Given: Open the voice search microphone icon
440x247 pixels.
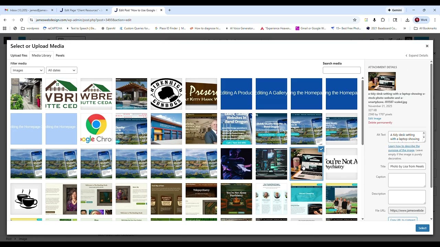Looking at the screenshot, I should click(374, 20).
